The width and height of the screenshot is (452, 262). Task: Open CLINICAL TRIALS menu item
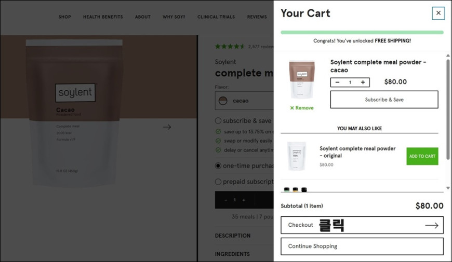click(x=216, y=17)
